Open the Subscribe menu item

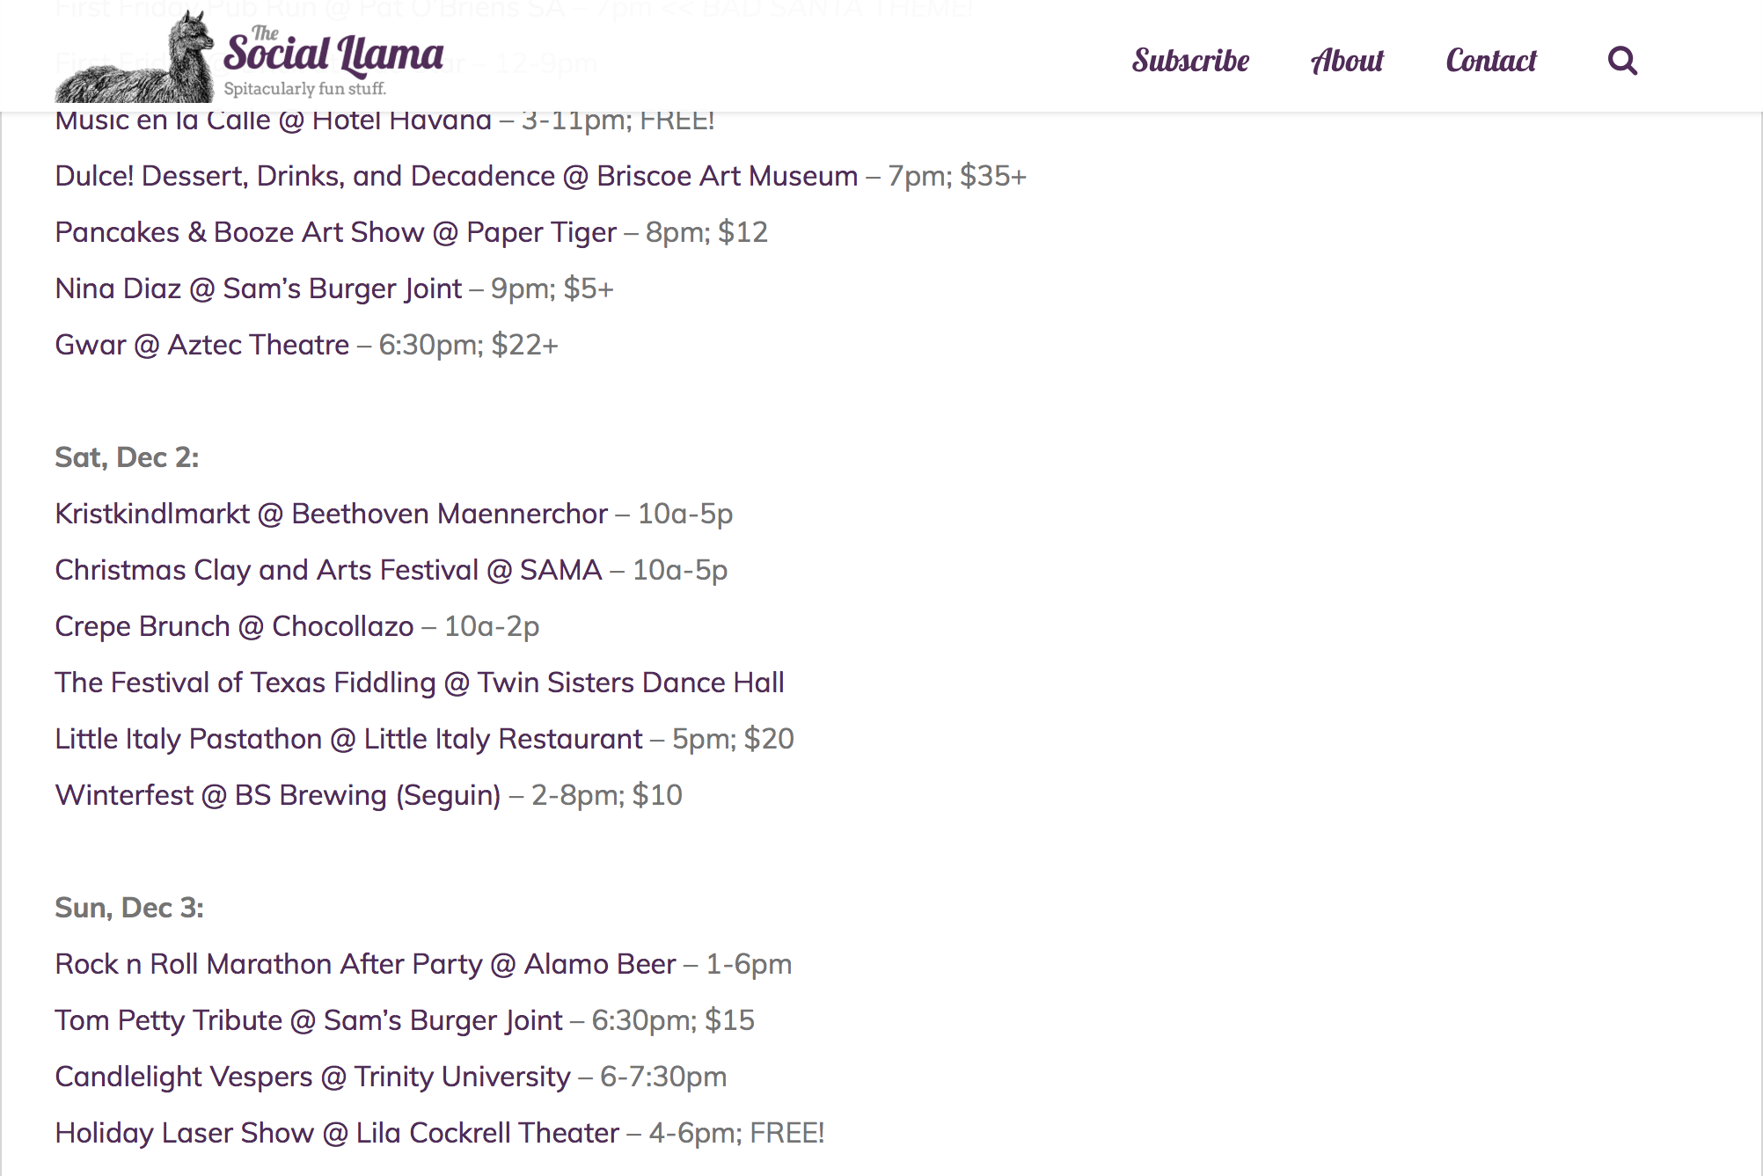1190,61
